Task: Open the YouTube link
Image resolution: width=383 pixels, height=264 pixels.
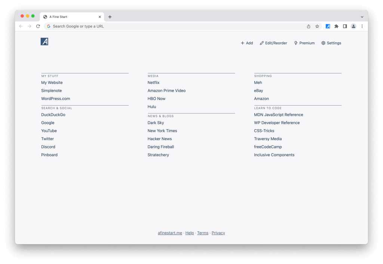Action: tap(49, 131)
